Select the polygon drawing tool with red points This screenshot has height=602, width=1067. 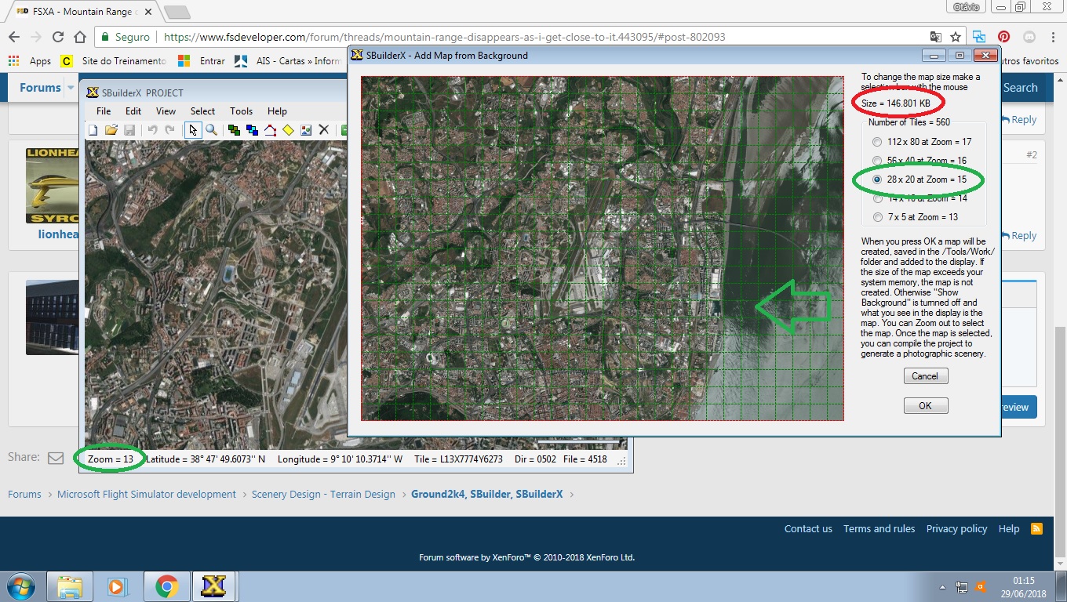270,130
